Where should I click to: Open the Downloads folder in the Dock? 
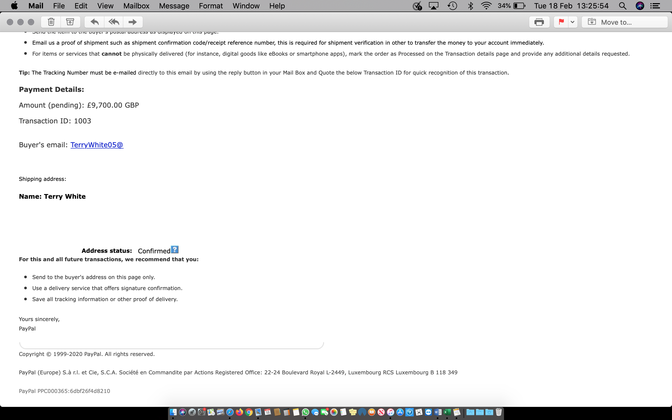[x=489, y=412]
